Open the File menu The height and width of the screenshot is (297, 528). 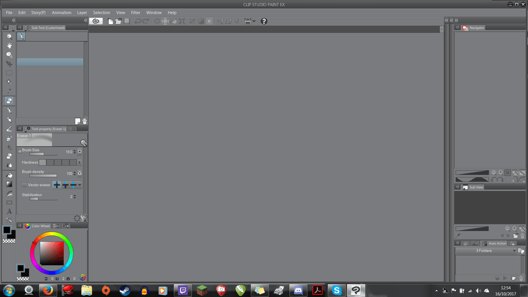click(x=9, y=13)
